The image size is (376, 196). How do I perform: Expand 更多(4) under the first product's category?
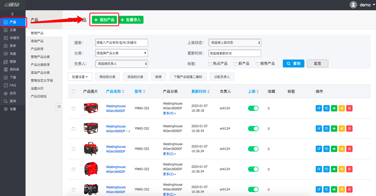(169, 113)
